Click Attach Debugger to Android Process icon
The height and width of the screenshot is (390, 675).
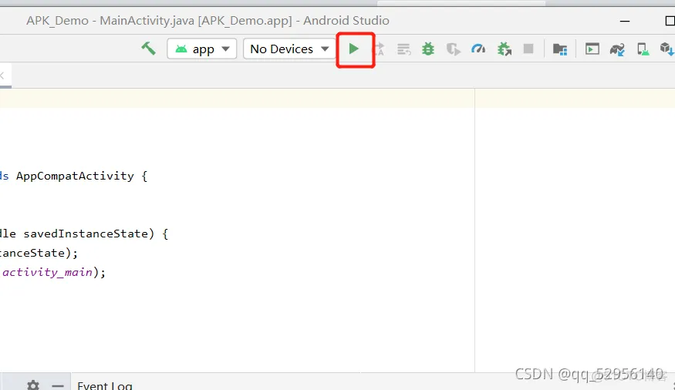[504, 49]
